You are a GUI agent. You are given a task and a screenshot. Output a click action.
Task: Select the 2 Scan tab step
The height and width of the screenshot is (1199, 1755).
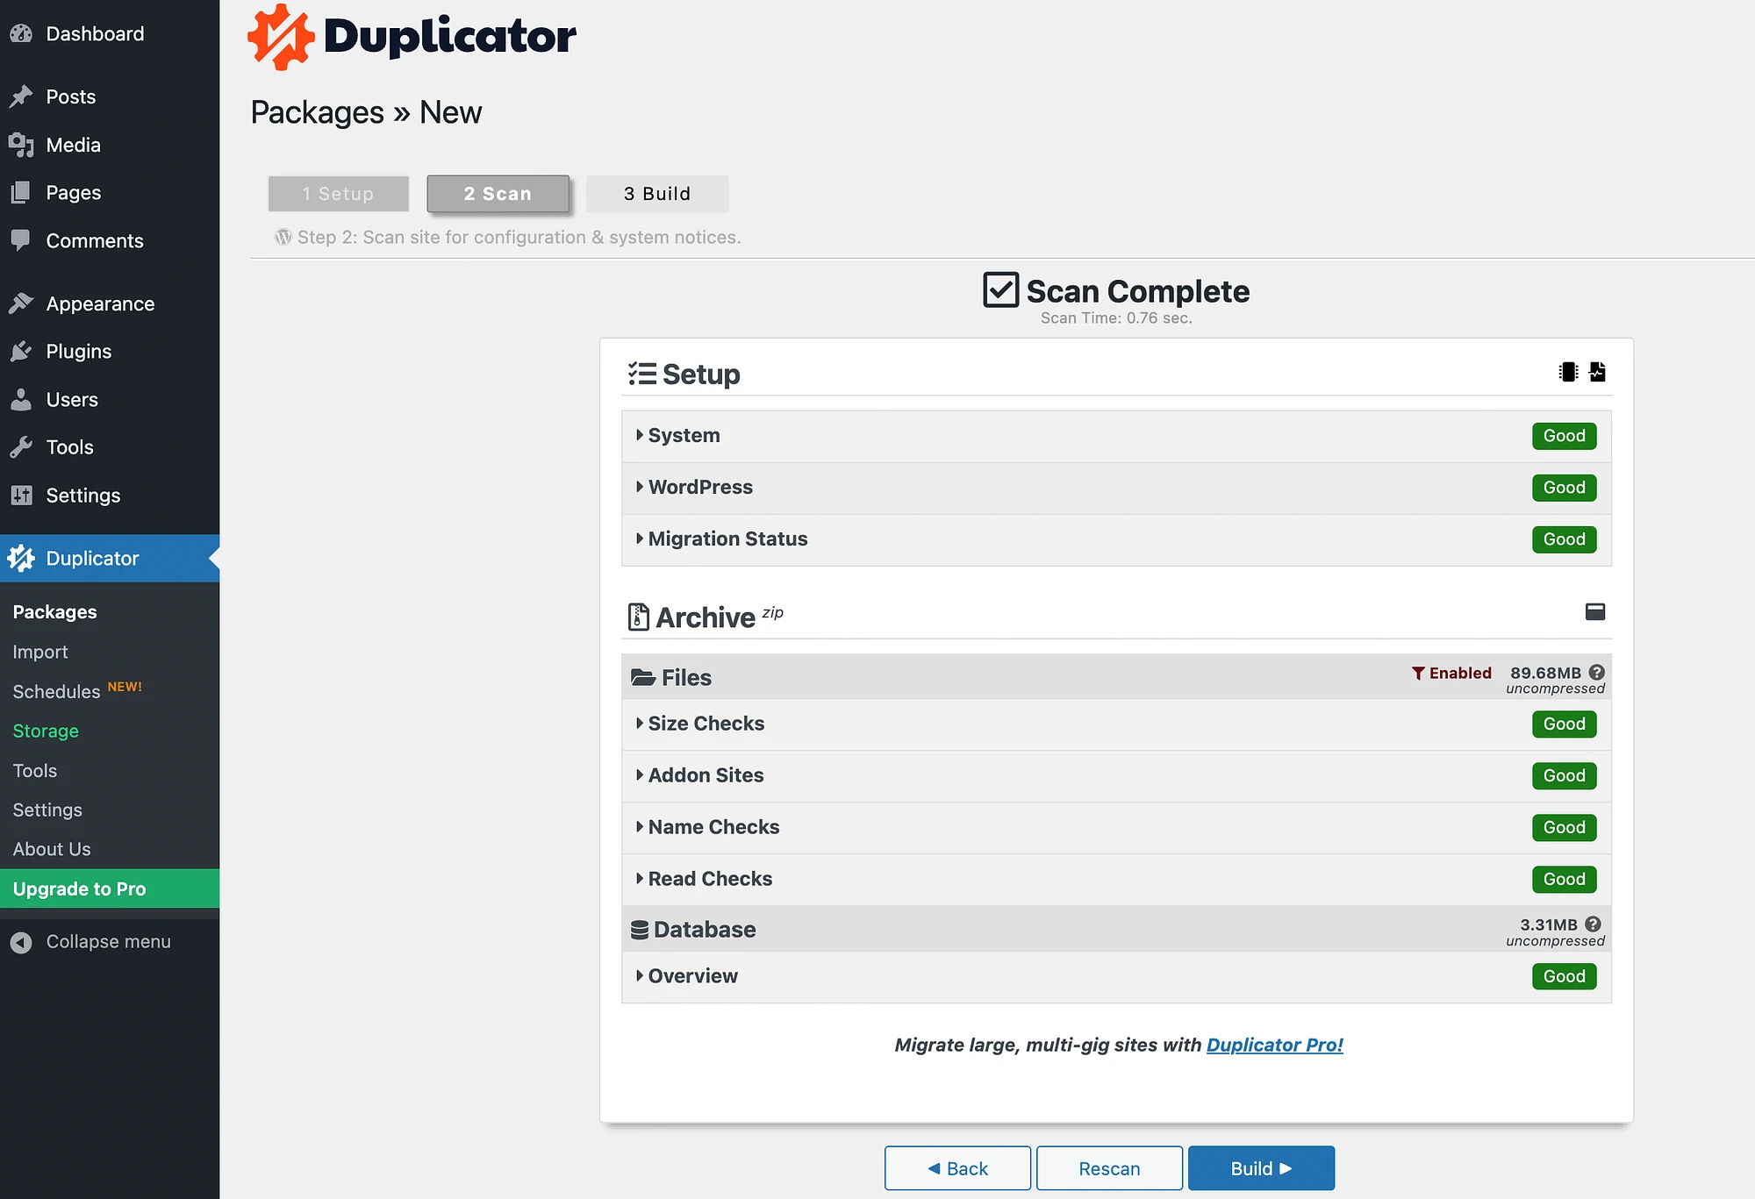tap(496, 192)
